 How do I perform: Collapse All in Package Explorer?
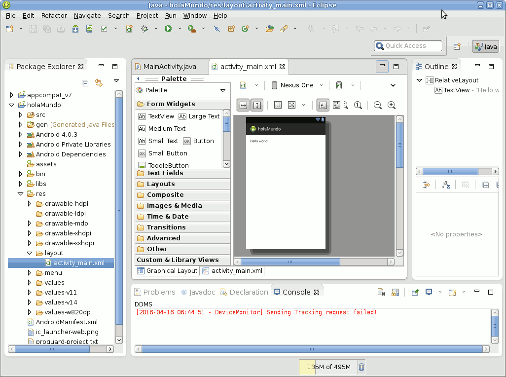tap(85, 83)
